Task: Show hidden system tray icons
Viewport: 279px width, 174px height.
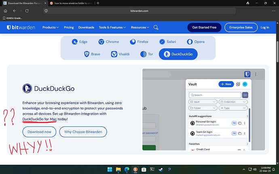Action: click(244, 170)
